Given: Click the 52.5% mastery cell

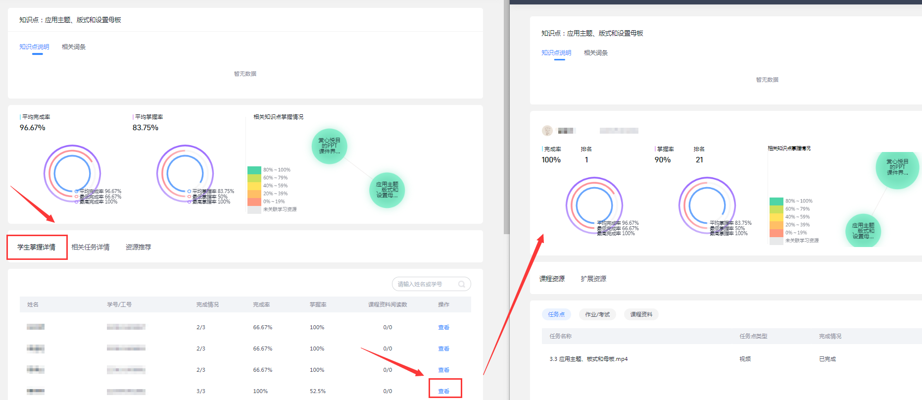Looking at the screenshot, I should coord(318,391).
